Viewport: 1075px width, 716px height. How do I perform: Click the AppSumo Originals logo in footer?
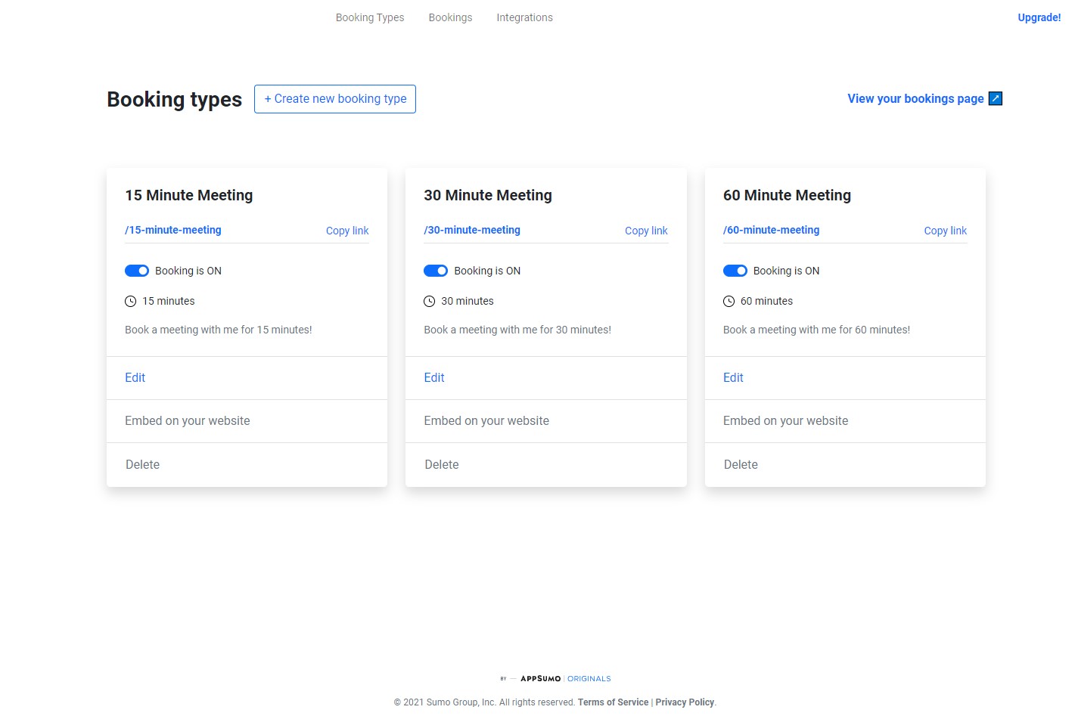[555, 678]
